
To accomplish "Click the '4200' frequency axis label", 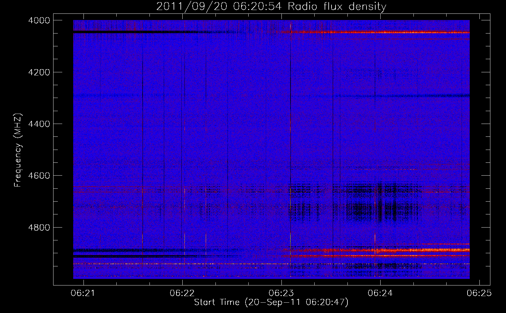I will pyautogui.click(x=39, y=72).
